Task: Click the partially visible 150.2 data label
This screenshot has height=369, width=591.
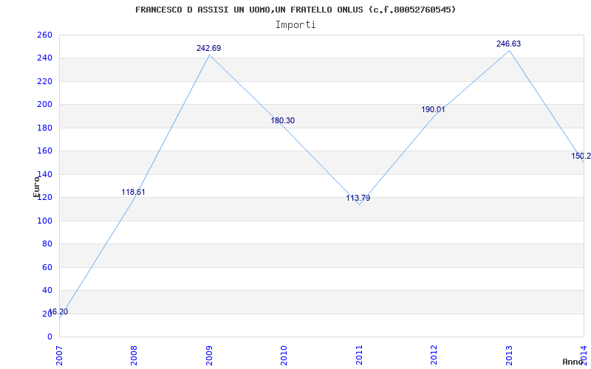Action: click(581, 156)
